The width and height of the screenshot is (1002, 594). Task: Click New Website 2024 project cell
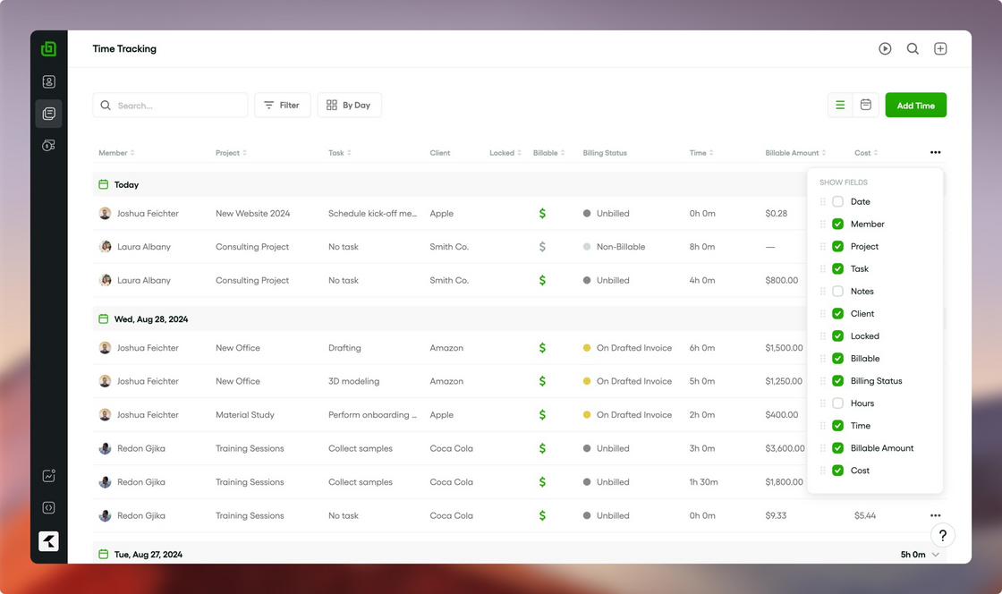[252, 213]
